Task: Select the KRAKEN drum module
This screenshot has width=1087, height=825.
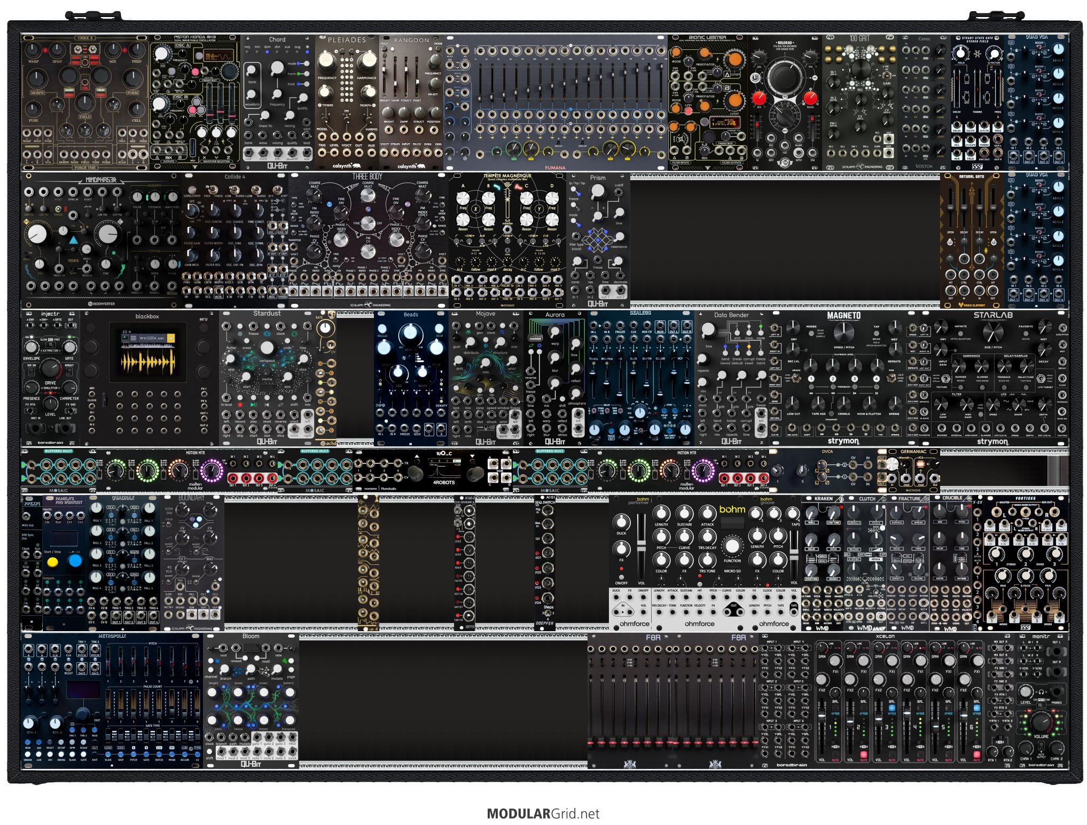Action: (x=823, y=563)
